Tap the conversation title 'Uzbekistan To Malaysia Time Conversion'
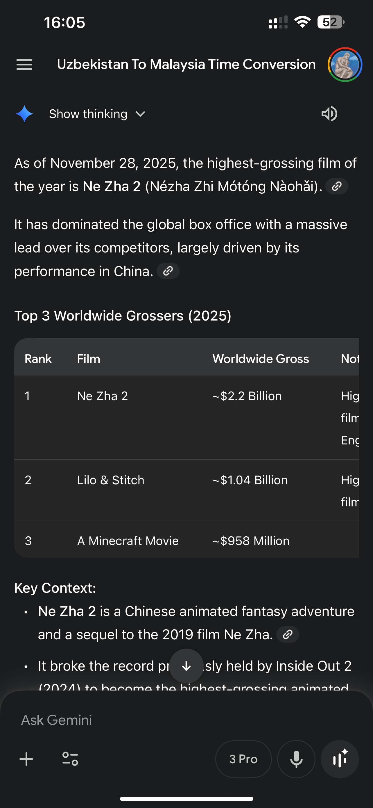Image resolution: width=373 pixels, height=808 pixels. (186, 65)
